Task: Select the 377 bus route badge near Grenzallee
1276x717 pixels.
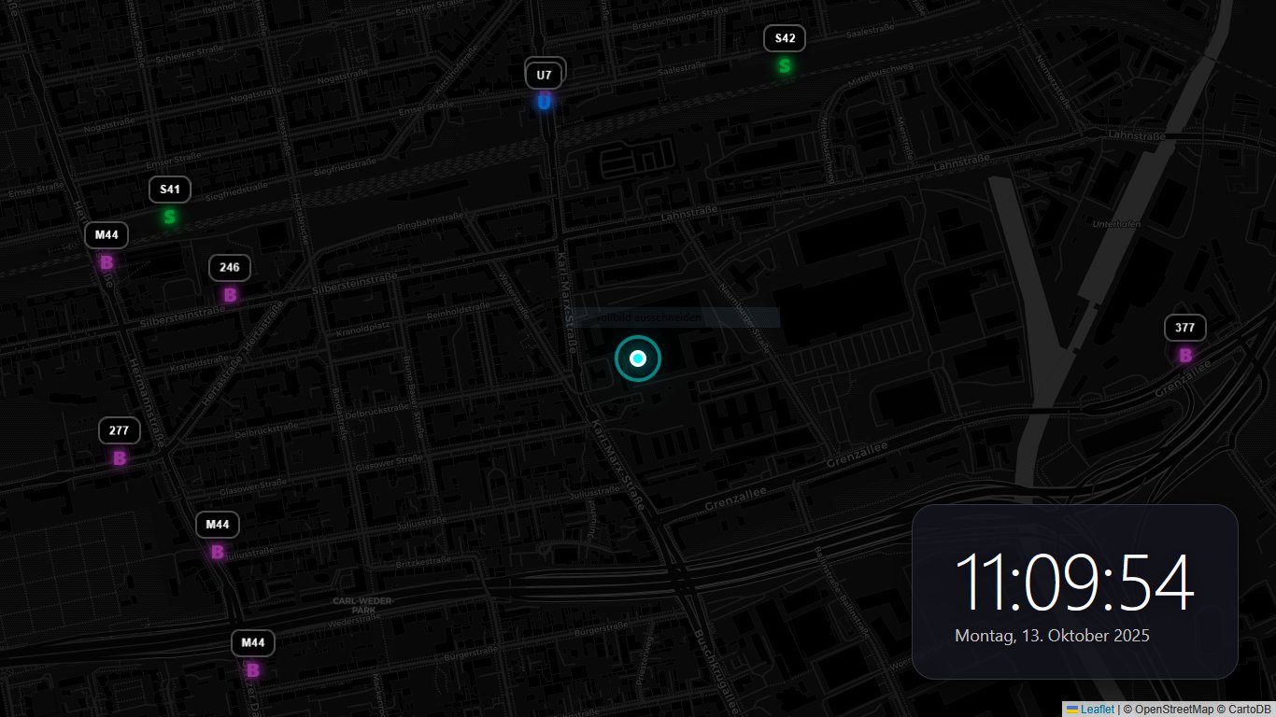Action: [1184, 328]
